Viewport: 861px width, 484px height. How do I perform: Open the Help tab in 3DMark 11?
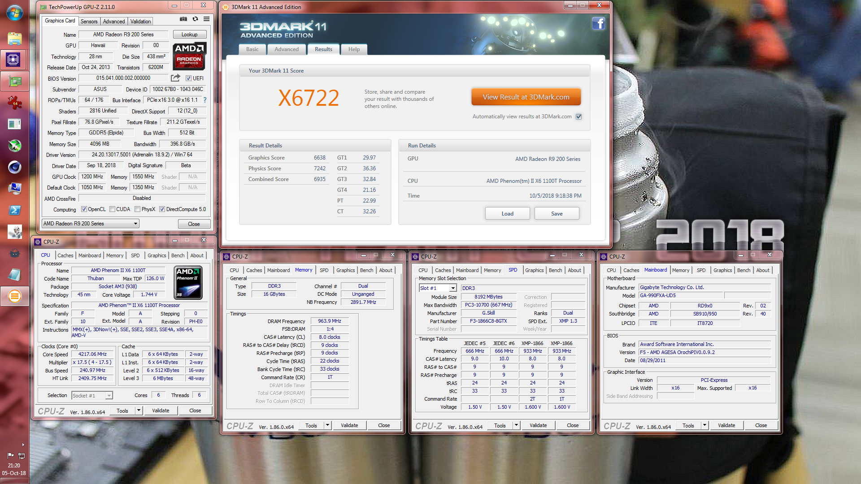coord(354,49)
